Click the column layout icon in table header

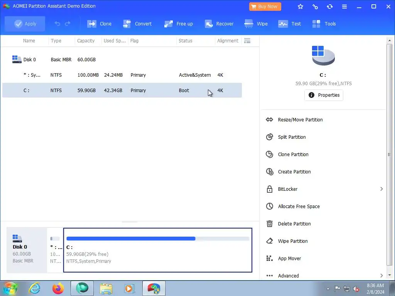[247, 41]
